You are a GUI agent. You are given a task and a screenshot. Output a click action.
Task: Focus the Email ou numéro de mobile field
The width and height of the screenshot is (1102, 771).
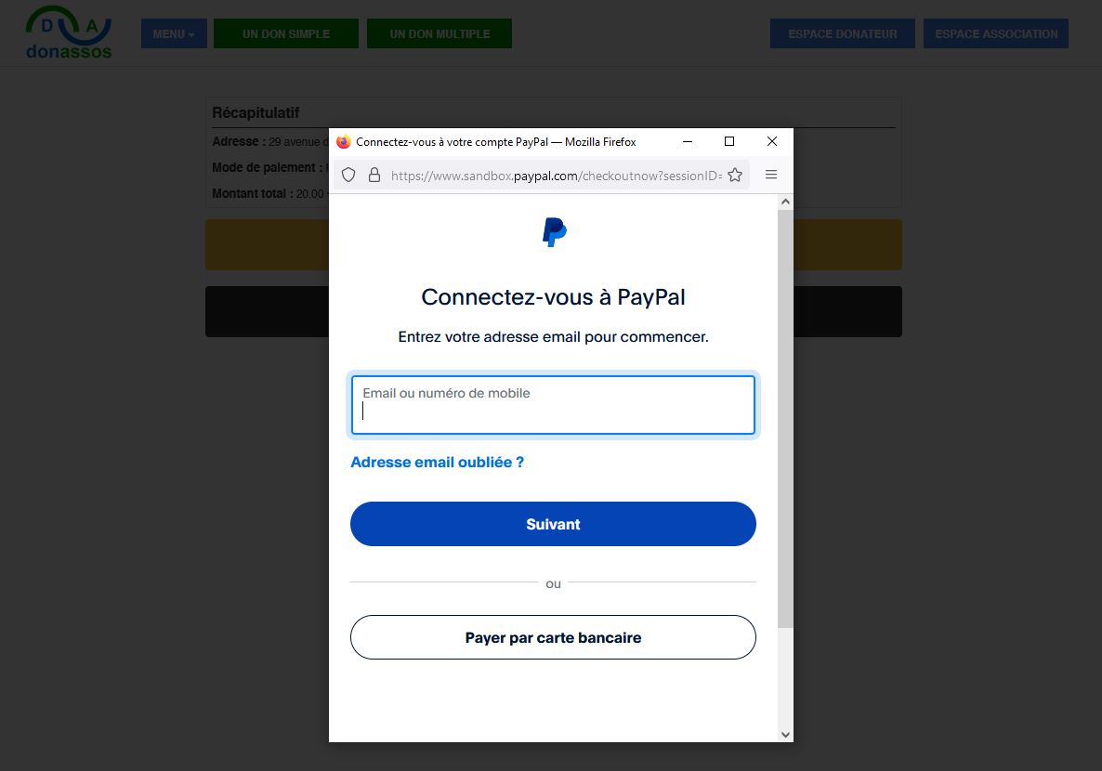553,405
